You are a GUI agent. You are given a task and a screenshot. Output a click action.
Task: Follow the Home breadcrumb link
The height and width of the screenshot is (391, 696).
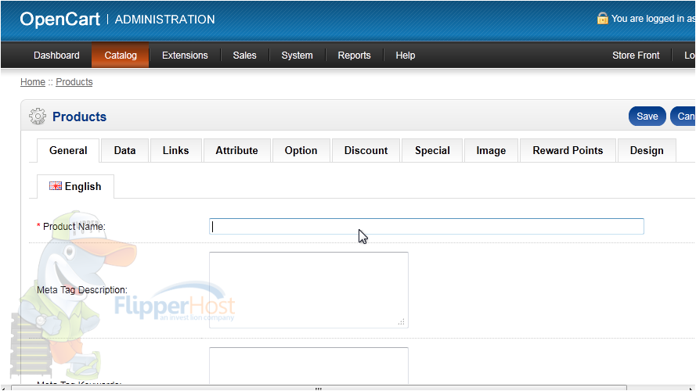click(33, 82)
